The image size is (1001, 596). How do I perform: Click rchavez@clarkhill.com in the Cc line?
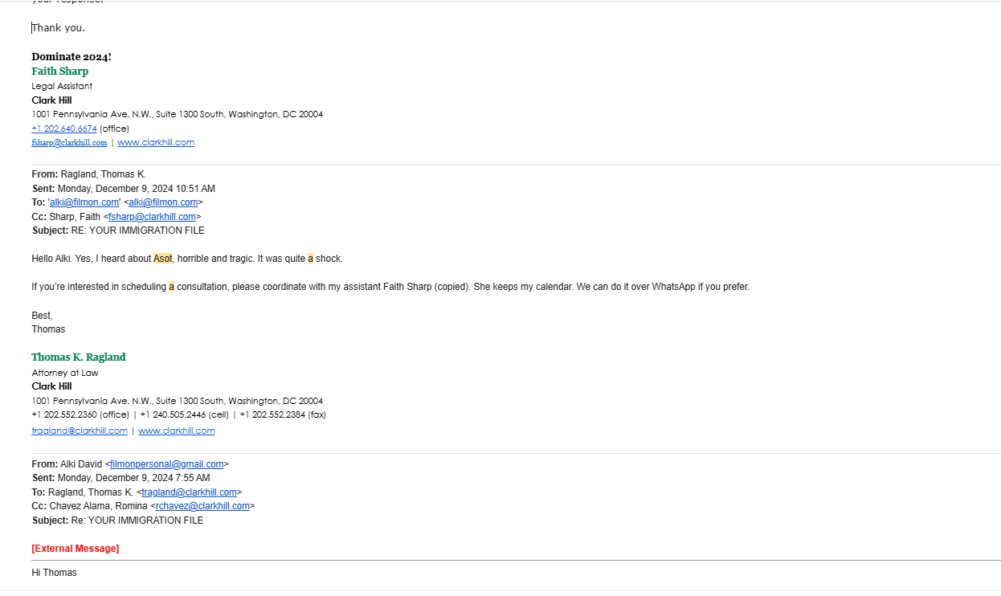pyautogui.click(x=202, y=506)
